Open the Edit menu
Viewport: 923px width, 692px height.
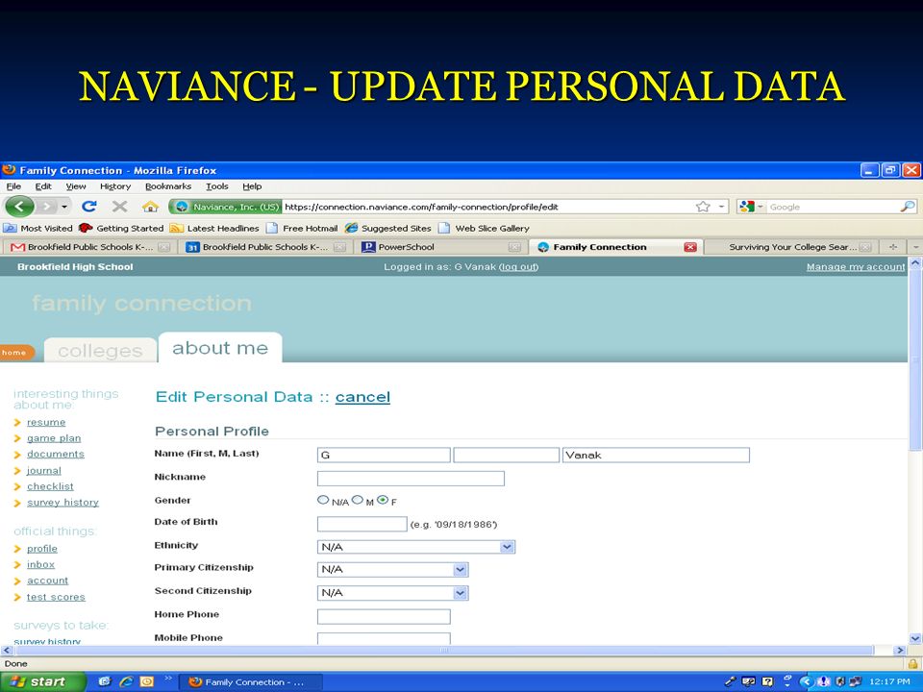[x=43, y=186]
